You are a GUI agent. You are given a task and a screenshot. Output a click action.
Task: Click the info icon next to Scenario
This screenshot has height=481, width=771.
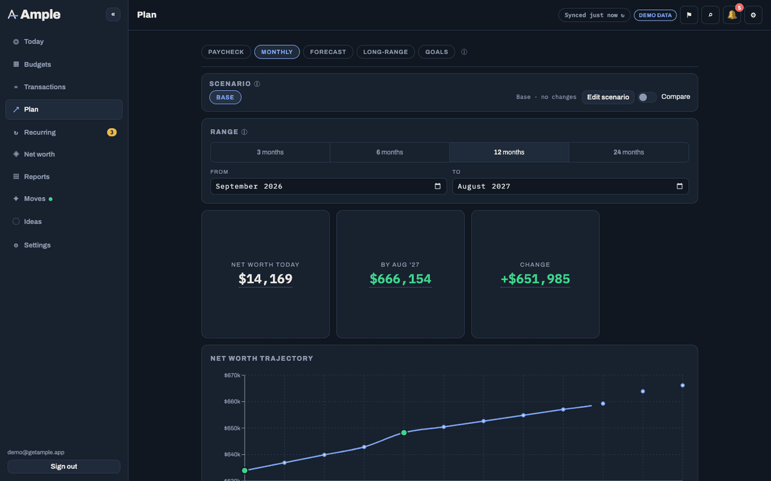tap(257, 84)
